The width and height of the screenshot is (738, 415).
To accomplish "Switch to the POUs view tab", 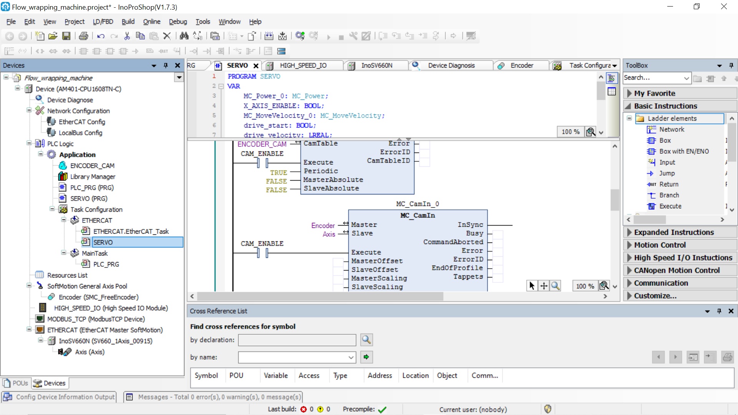I will click(x=16, y=383).
